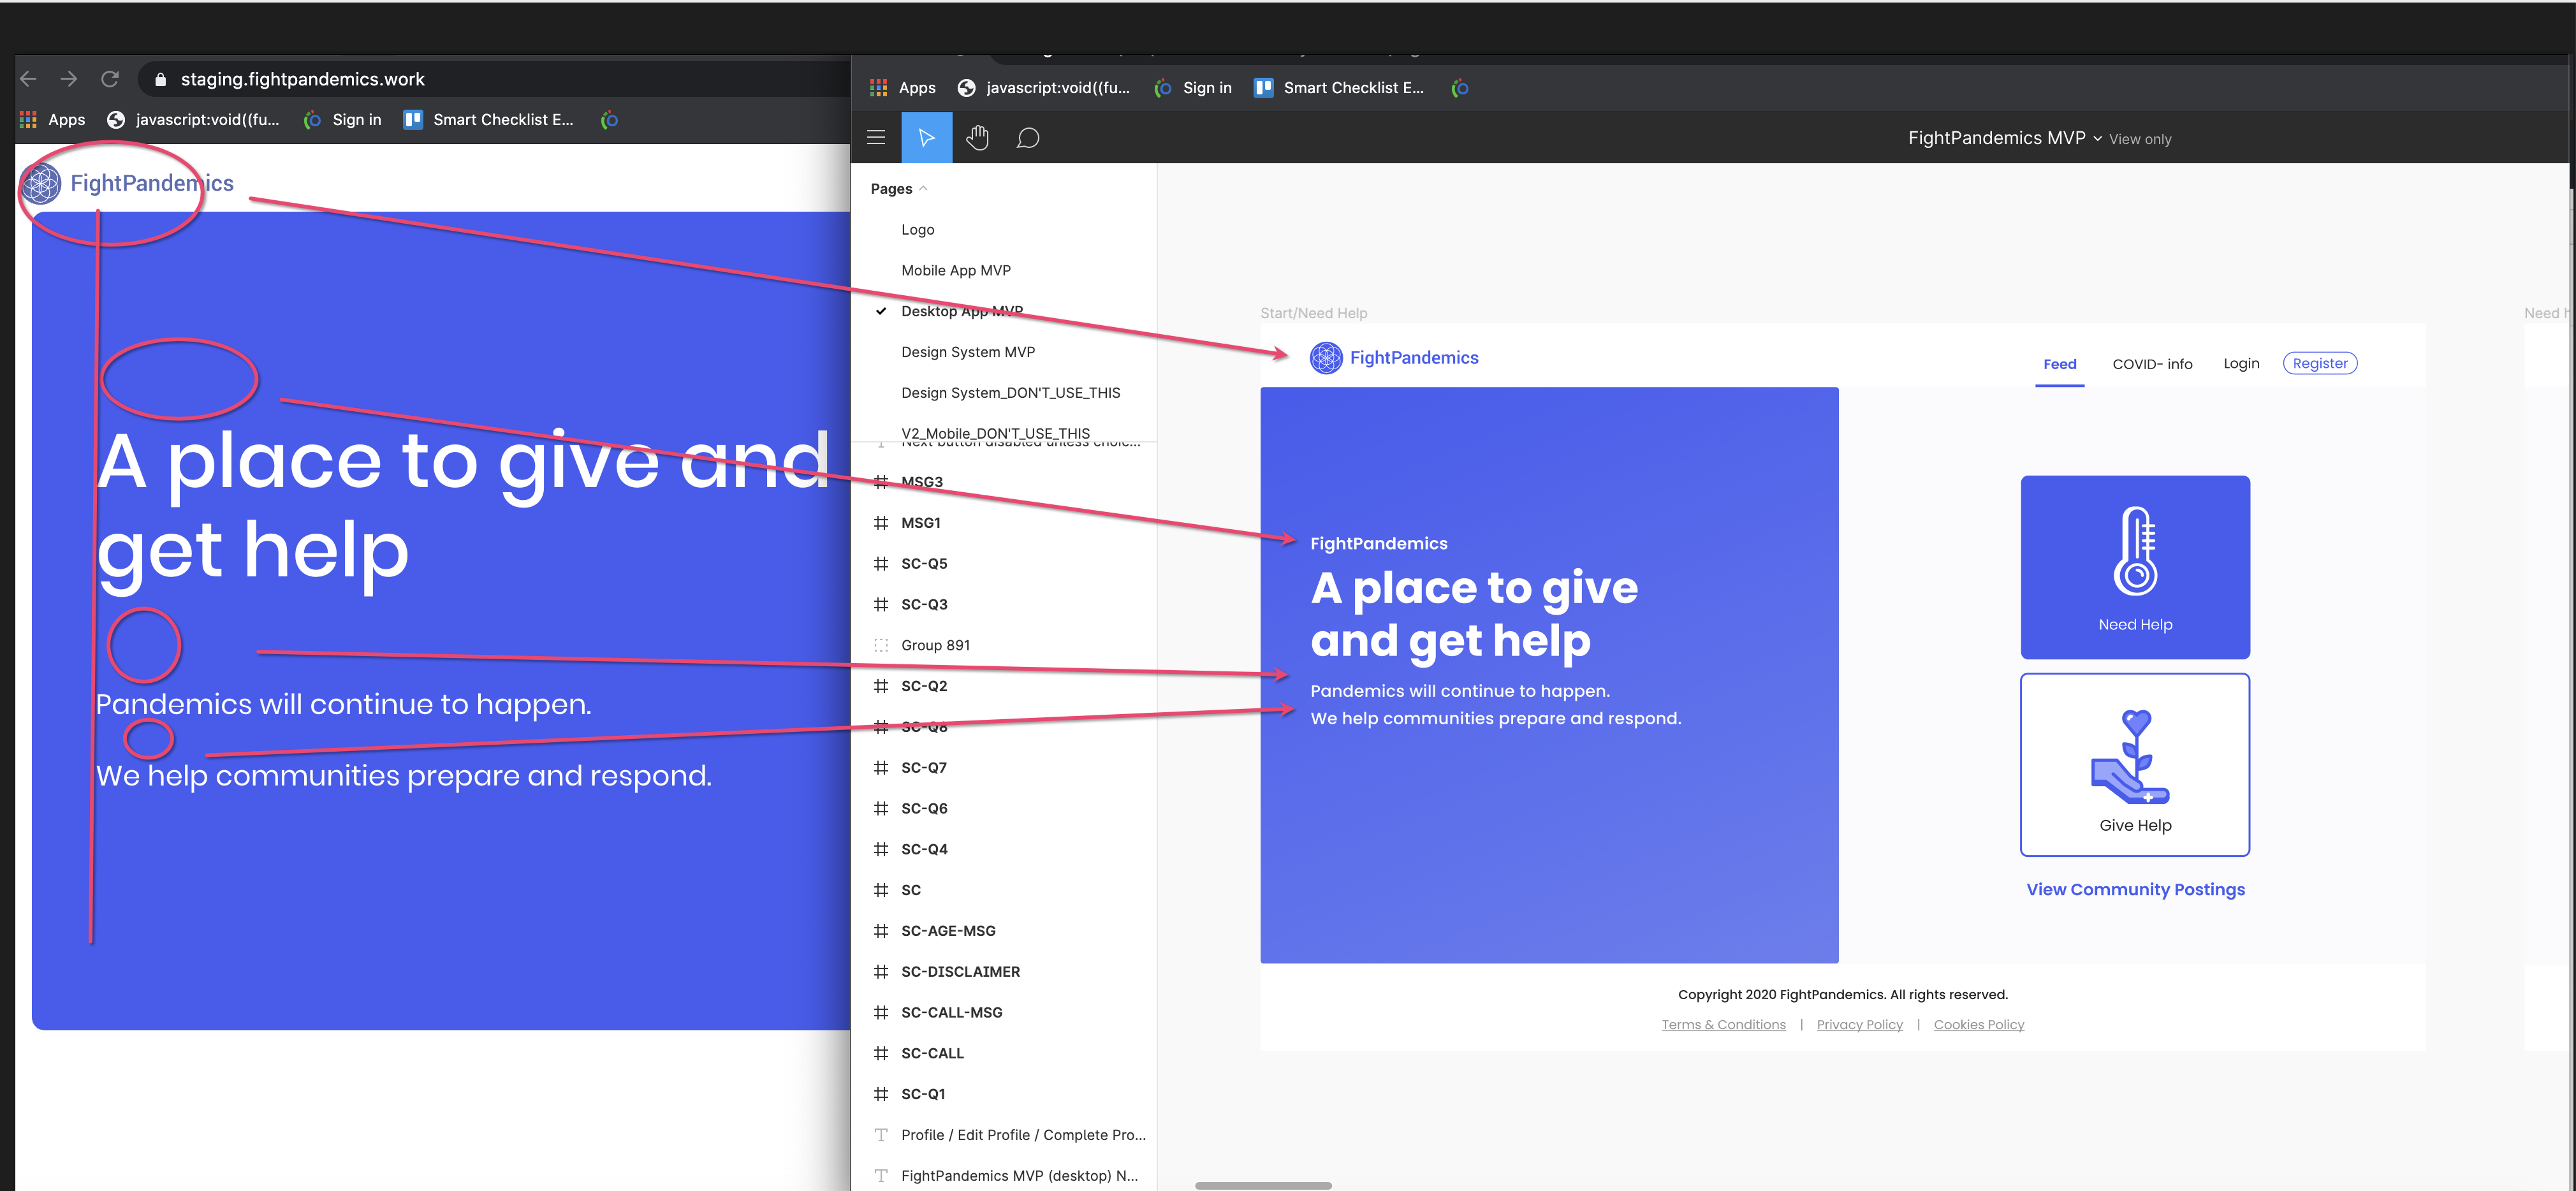Go back in the left browser window
The height and width of the screenshot is (1191, 2576).
28,79
